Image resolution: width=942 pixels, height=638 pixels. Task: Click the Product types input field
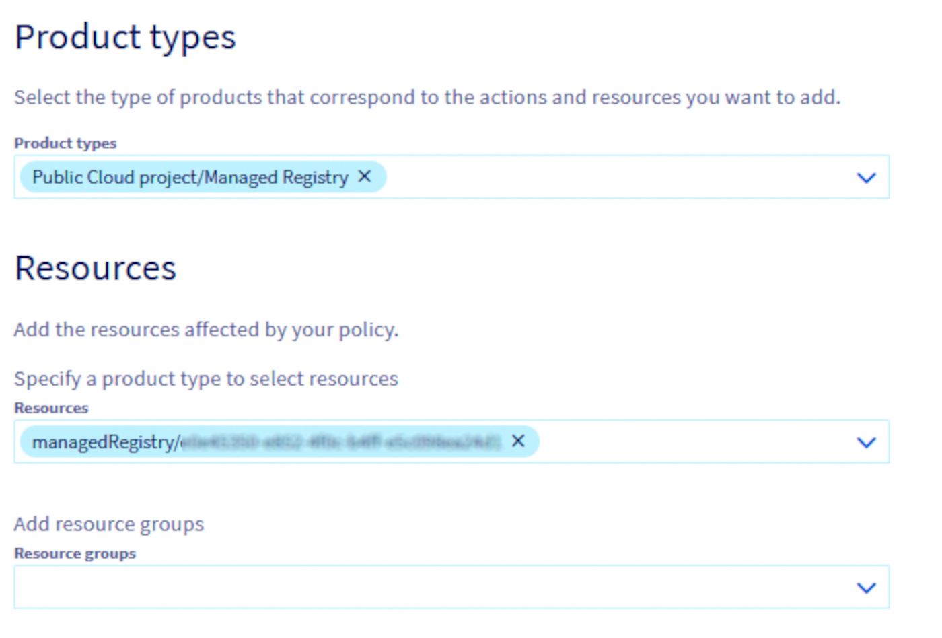click(606, 177)
